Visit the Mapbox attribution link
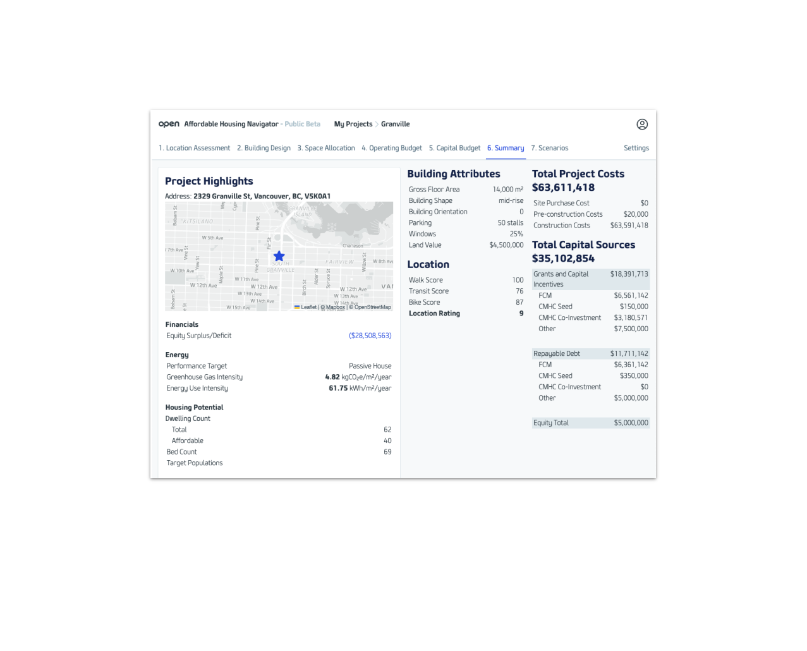 pos(335,307)
